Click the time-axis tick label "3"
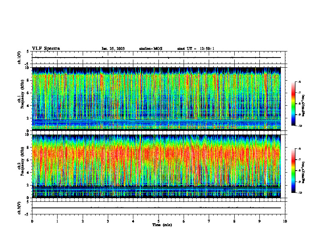The width and height of the screenshot is (321, 248). tap(108, 221)
